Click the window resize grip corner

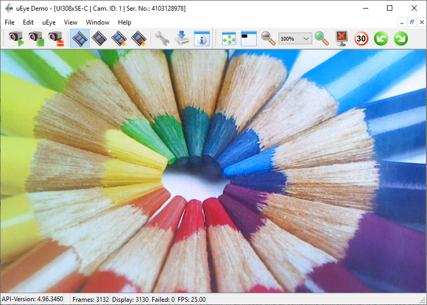point(423,301)
